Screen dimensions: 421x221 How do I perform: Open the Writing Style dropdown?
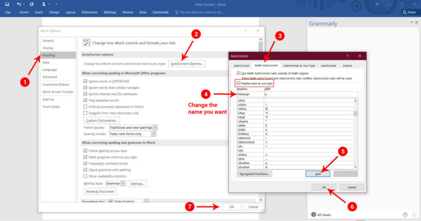[x=123, y=183]
